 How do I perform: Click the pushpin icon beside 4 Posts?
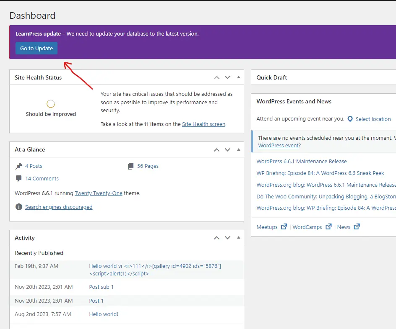pyautogui.click(x=18, y=165)
